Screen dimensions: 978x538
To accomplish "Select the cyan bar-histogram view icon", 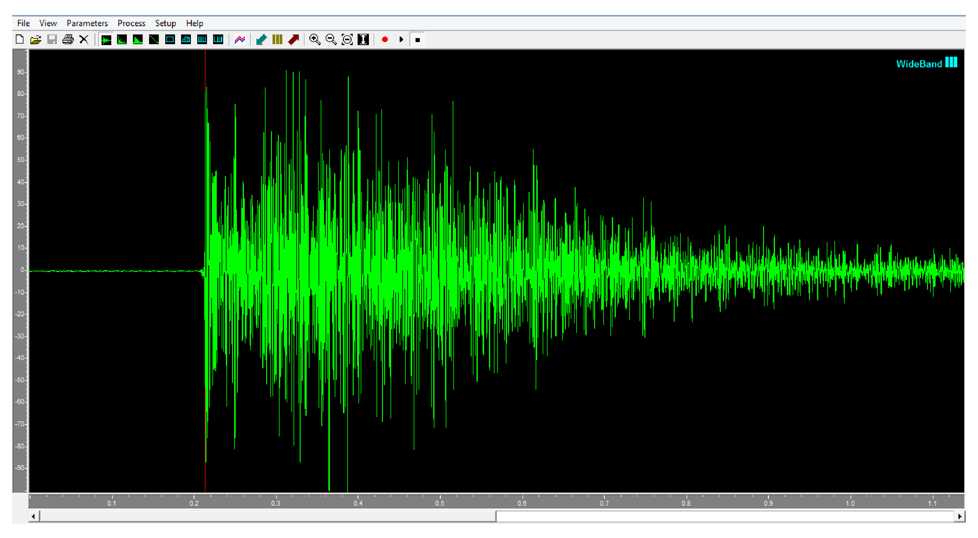I will [x=186, y=40].
